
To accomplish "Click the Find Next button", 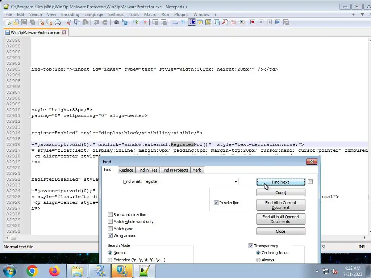I will pos(281,182).
